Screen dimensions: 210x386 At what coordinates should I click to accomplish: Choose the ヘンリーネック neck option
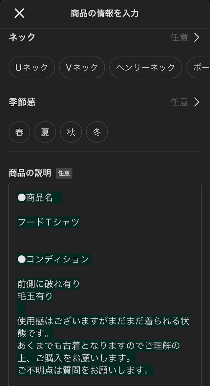(145, 67)
